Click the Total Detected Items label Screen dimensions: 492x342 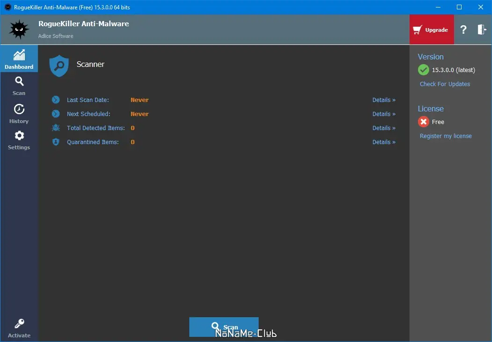coord(96,128)
